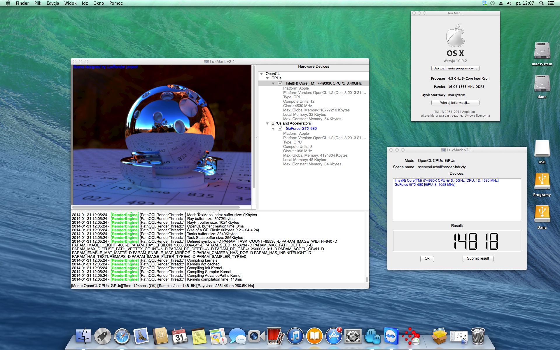The height and width of the screenshot is (350, 560).
Task: Click the red-spheres BENCH gauge Dock icon
Action: click(x=411, y=336)
